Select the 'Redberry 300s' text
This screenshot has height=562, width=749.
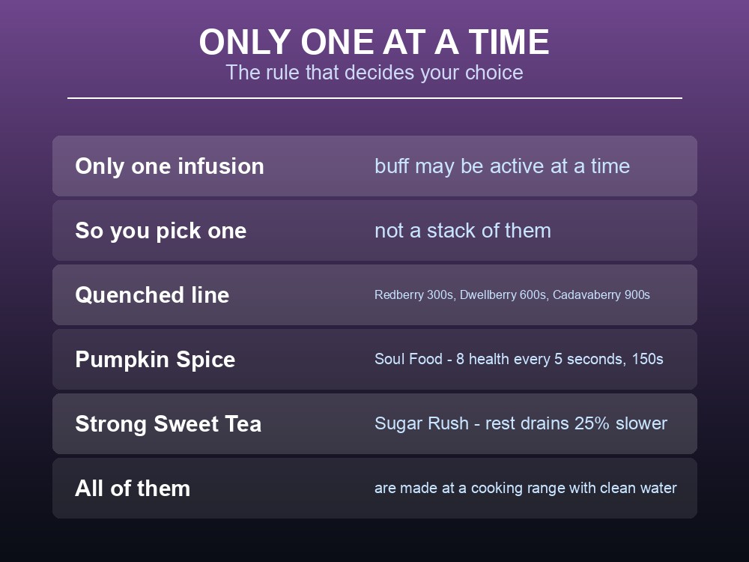tap(413, 294)
